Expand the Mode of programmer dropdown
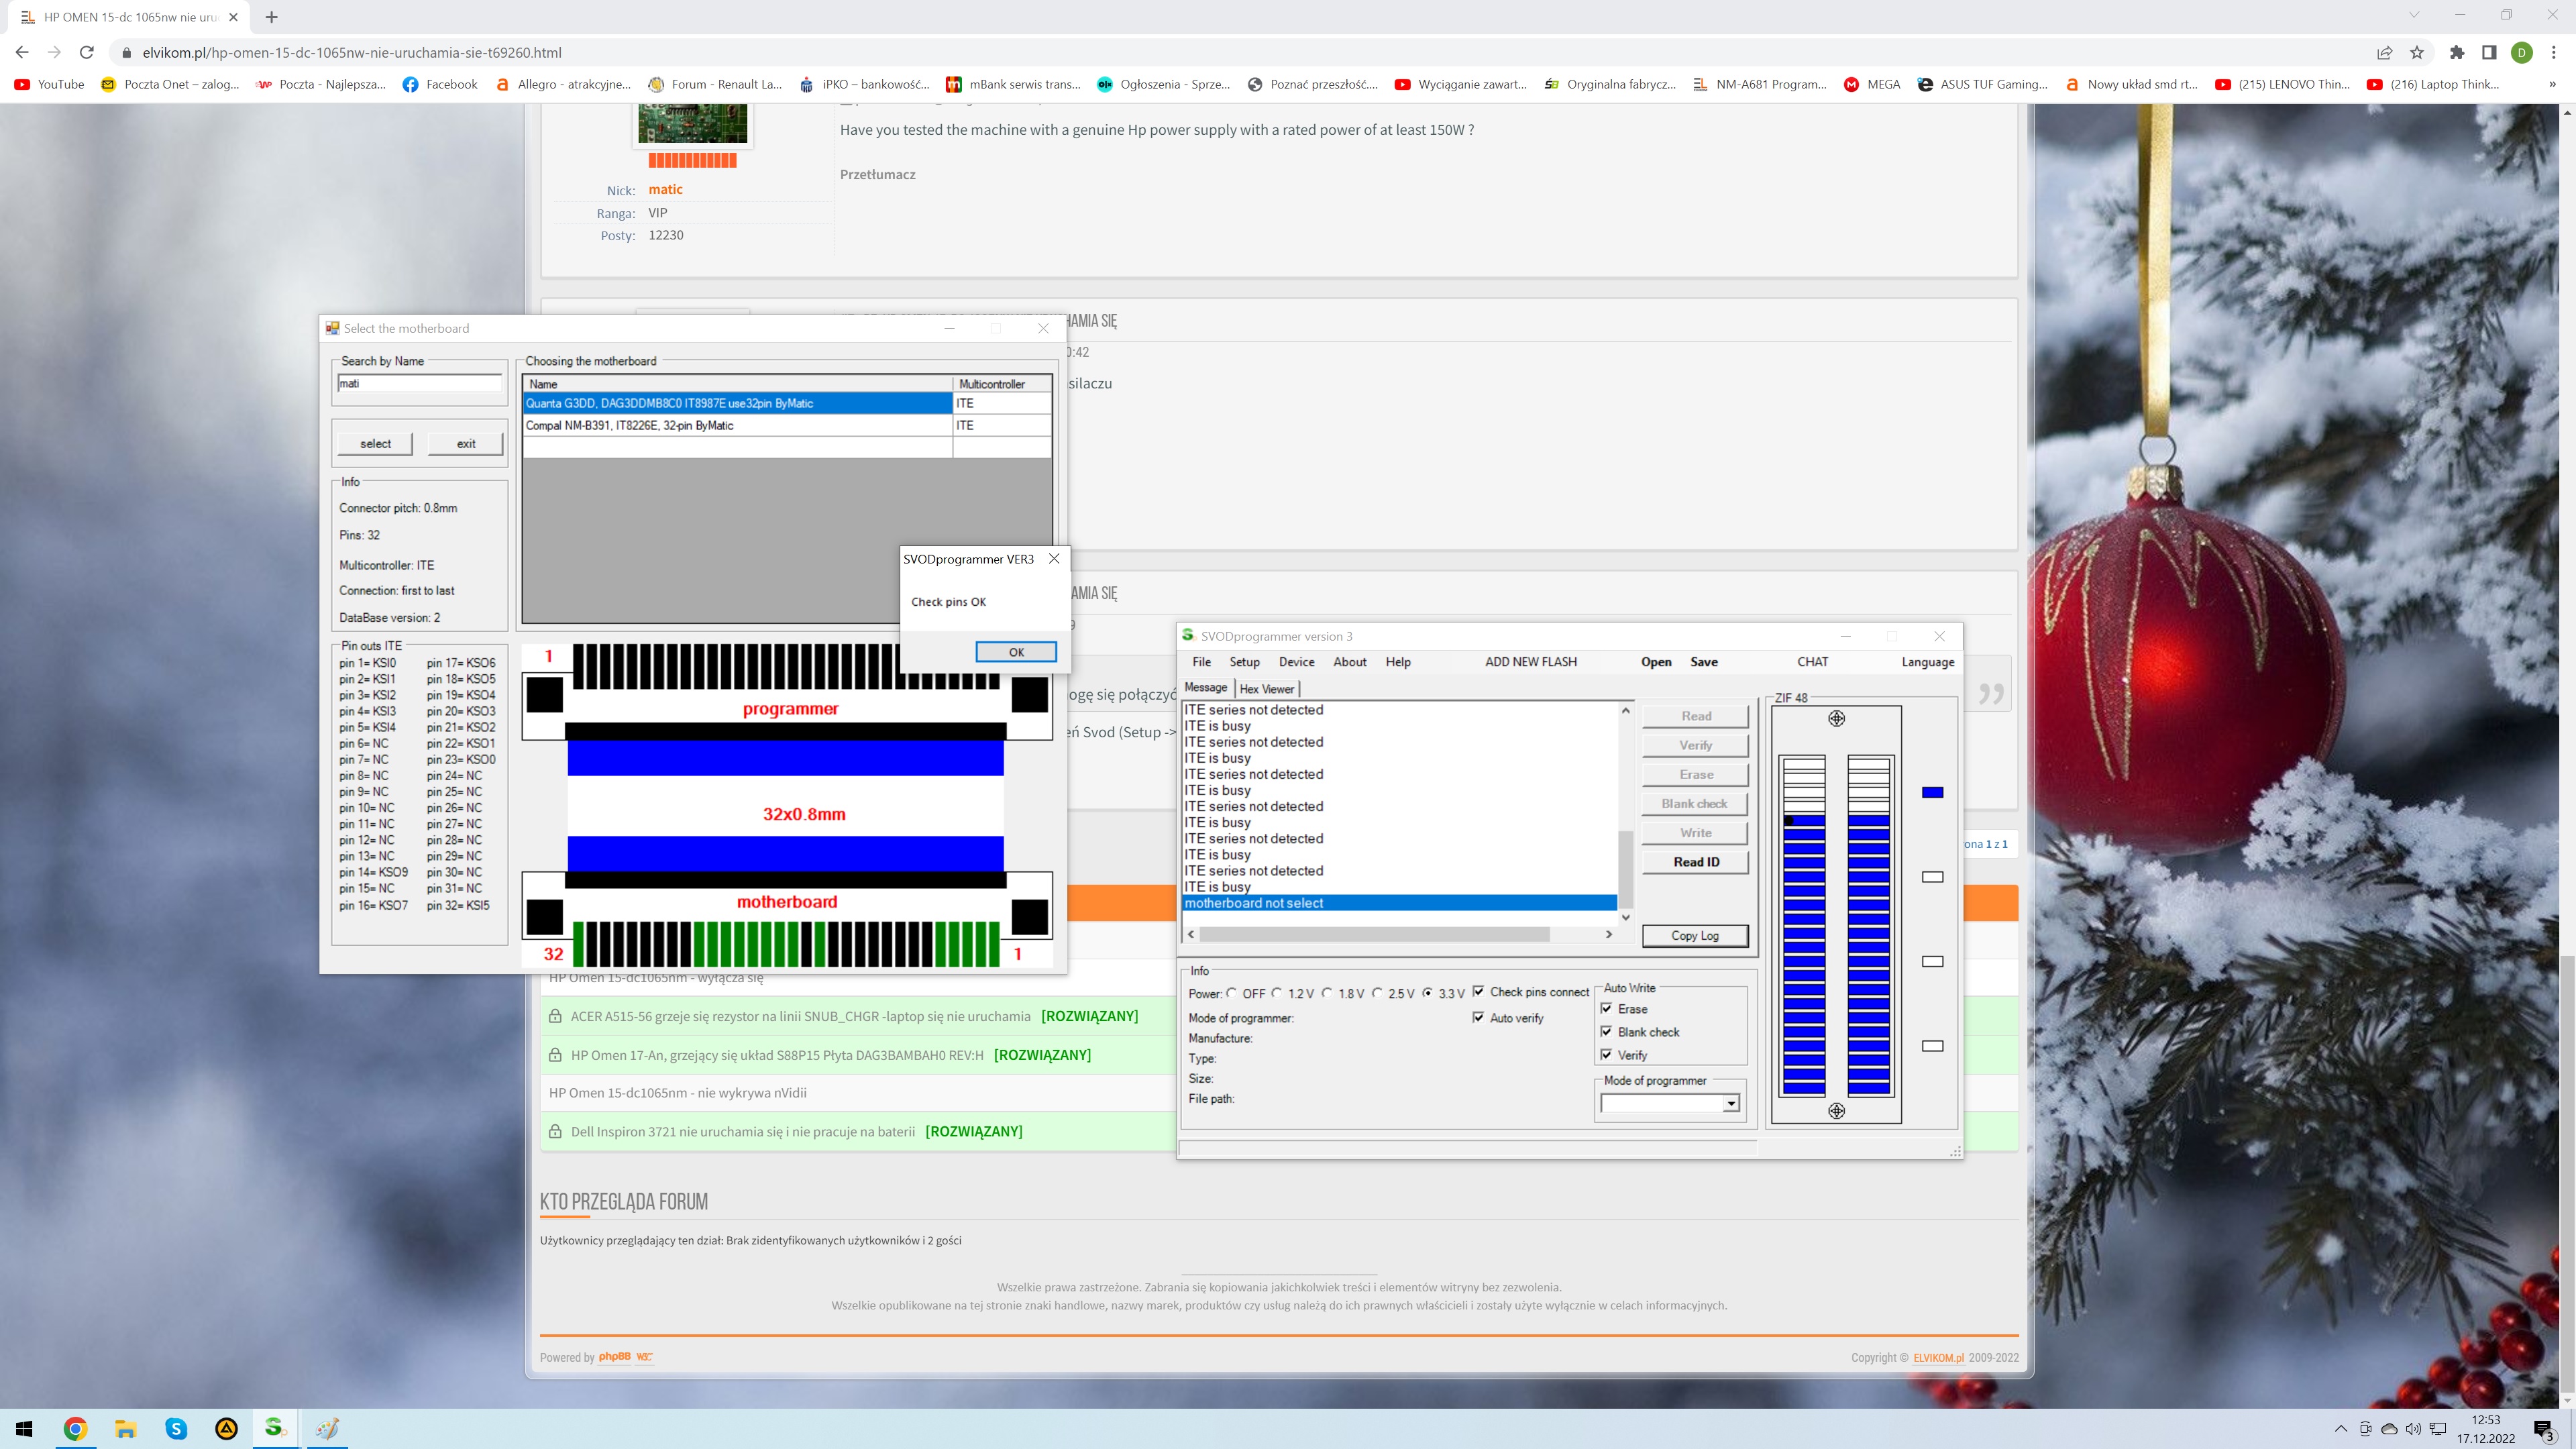Image resolution: width=2576 pixels, height=1449 pixels. (x=1730, y=1103)
